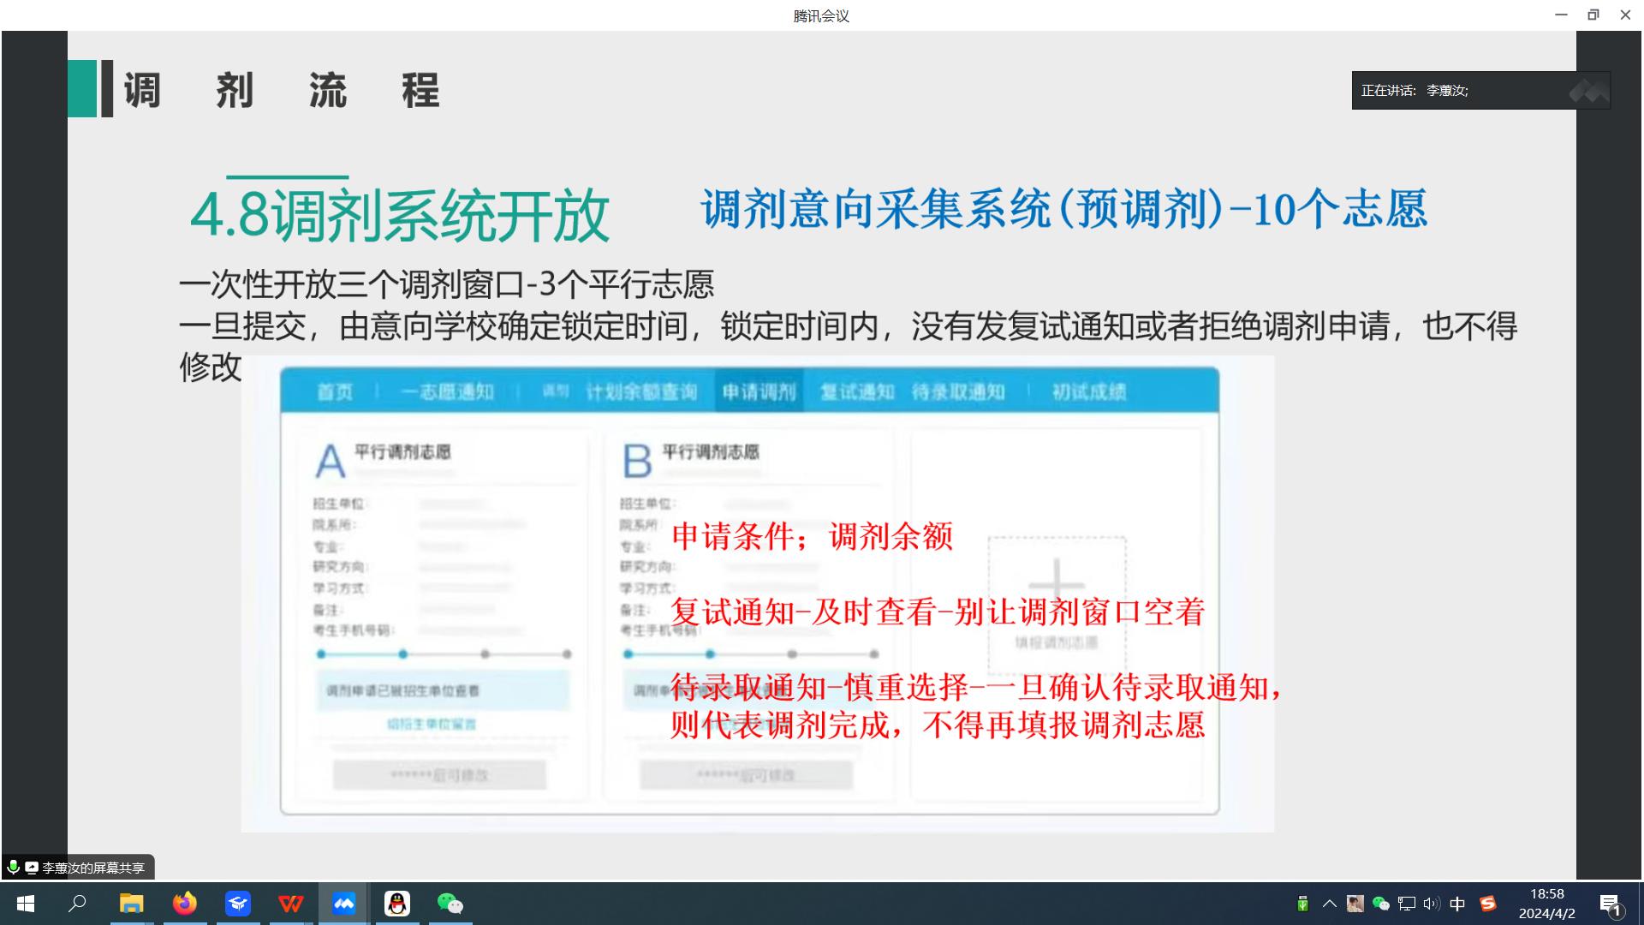
Task: Switch input language via the 中 indicator
Action: (x=1456, y=904)
